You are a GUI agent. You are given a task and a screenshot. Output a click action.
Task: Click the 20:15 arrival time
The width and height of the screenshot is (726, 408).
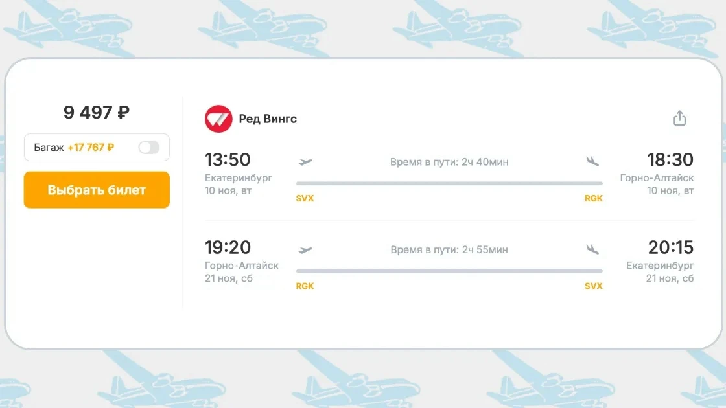[x=670, y=247]
